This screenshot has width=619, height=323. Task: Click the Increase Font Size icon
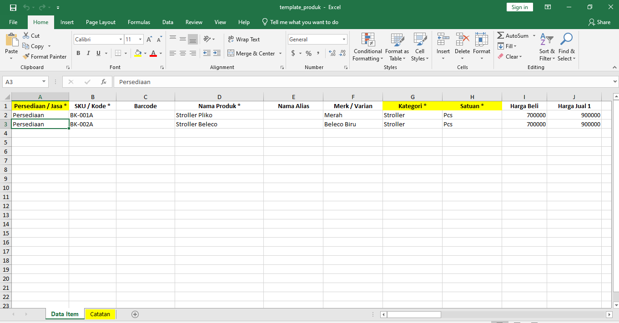coord(149,40)
